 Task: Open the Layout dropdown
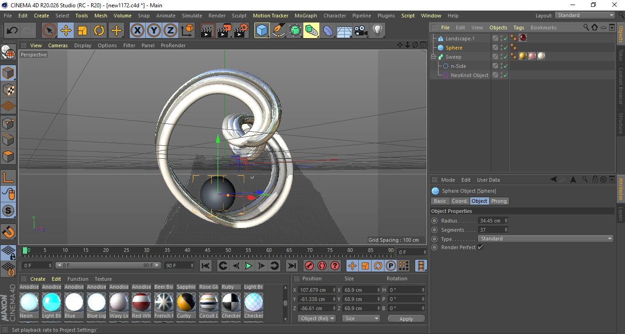click(x=585, y=15)
